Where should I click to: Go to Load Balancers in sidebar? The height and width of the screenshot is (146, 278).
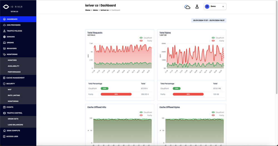click(15, 125)
